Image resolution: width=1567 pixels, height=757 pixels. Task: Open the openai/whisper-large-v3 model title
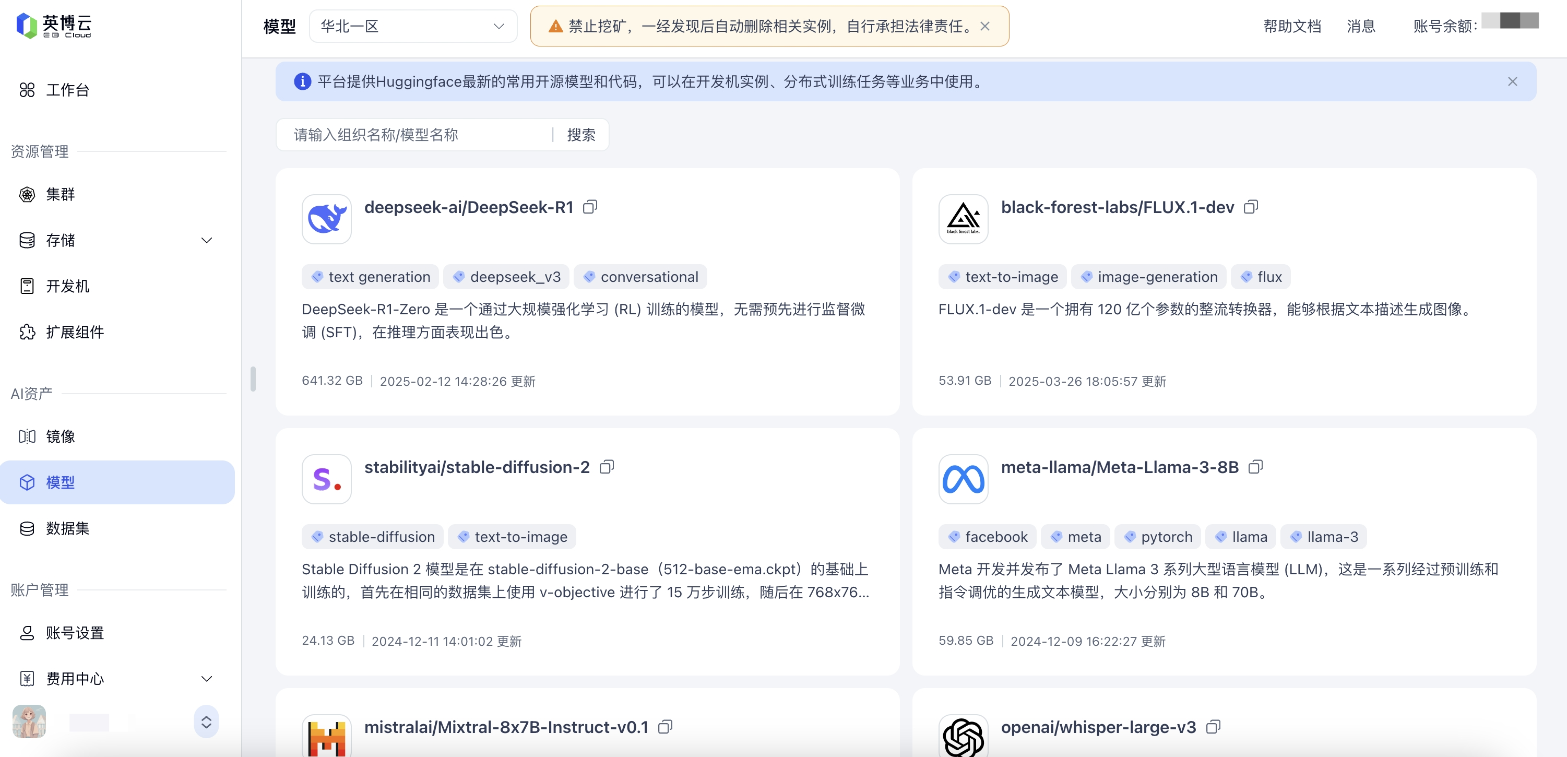click(1099, 727)
